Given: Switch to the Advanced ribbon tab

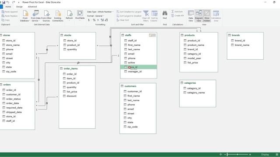Looking at the screenshot, I should coord(32,7).
